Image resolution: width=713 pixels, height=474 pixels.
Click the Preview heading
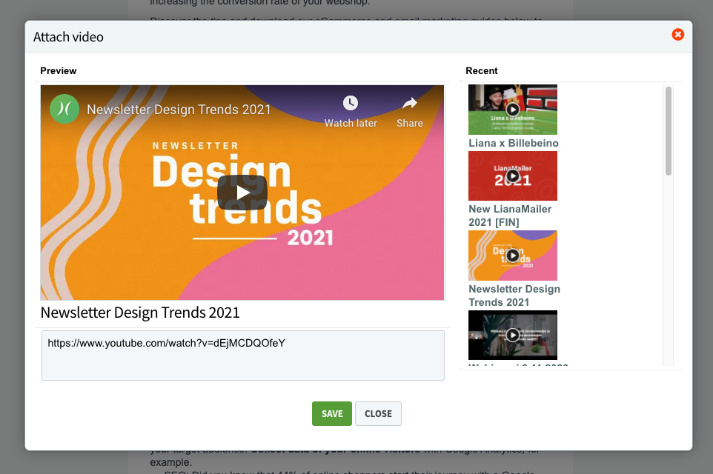coord(59,71)
